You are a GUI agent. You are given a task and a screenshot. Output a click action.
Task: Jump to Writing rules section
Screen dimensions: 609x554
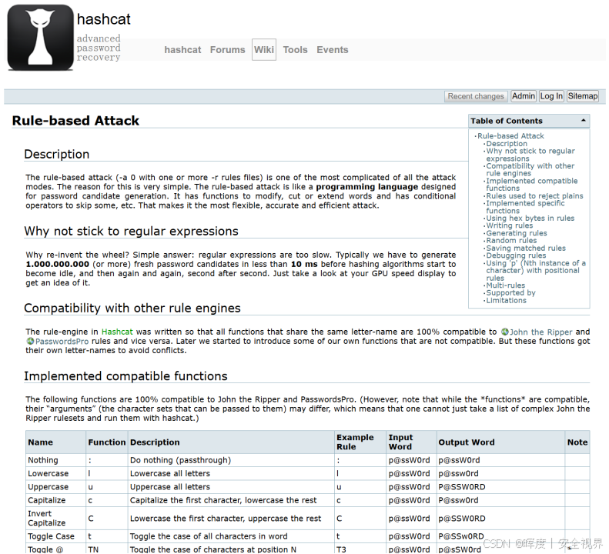[509, 225]
